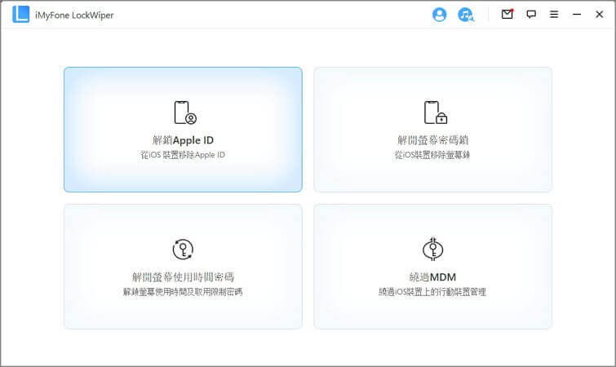Image resolution: width=616 pixels, height=367 pixels.
Task: Click the 繞過iOS裝置上的行動裝置管理 description text
Action: pos(432,292)
